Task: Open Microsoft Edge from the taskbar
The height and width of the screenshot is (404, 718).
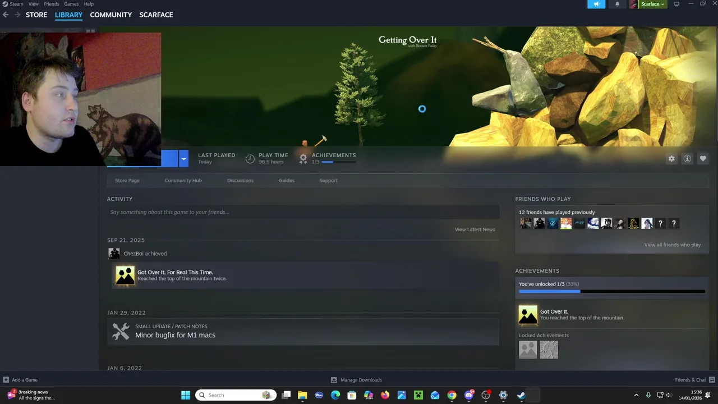Action: pyautogui.click(x=335, y=395)
